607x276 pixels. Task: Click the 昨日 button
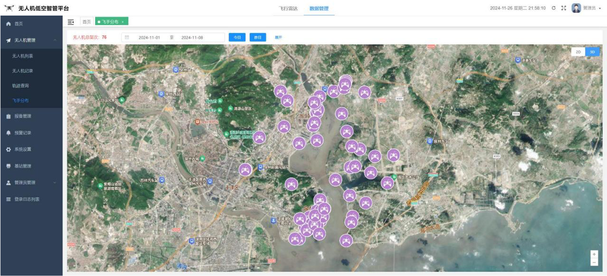pos(258,37)
